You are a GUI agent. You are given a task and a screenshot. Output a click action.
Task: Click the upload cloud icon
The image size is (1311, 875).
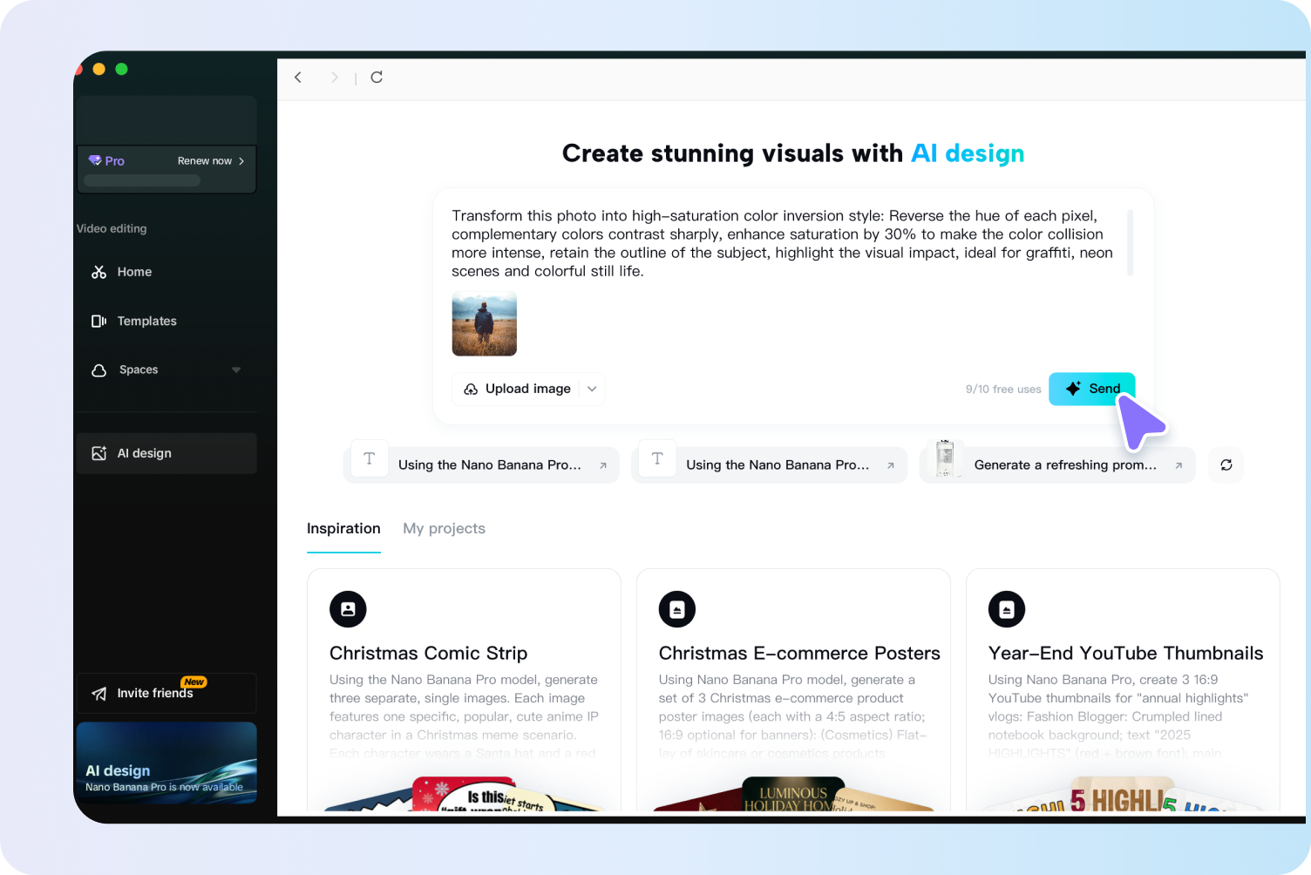471,390
